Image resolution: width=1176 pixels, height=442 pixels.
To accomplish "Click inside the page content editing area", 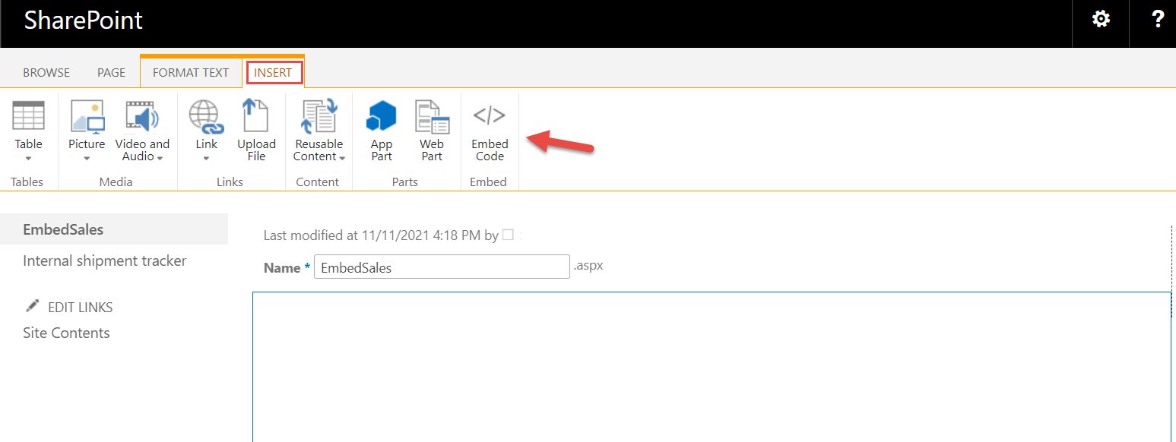I will tap(712, 367).
